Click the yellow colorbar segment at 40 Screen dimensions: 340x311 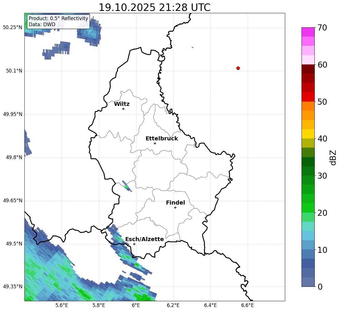308,134
